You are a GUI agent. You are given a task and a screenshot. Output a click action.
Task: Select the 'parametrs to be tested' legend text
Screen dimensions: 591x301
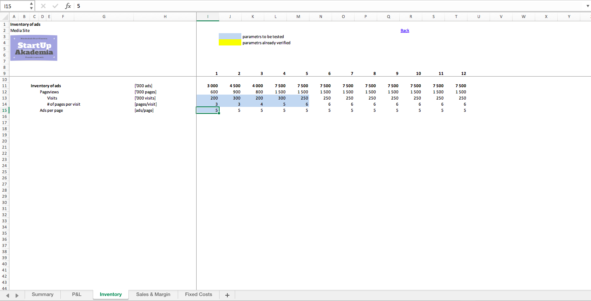(x=263, y=37)
